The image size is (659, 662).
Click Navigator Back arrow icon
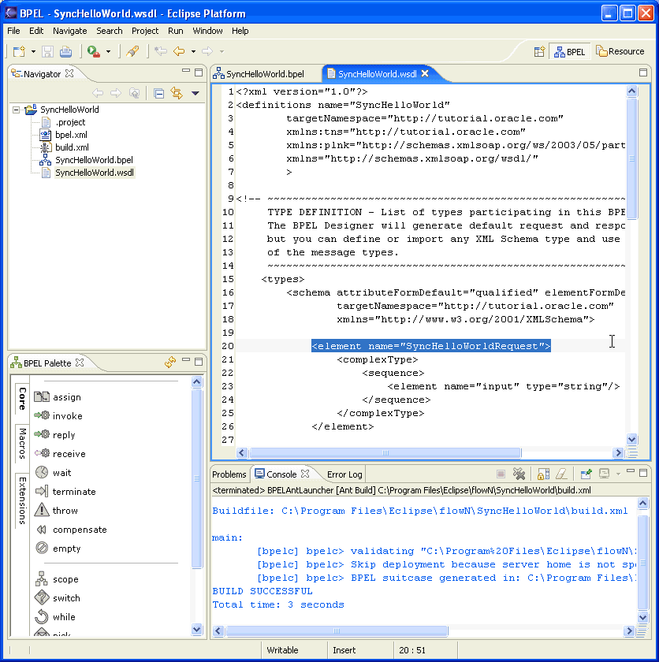(98, 93)
